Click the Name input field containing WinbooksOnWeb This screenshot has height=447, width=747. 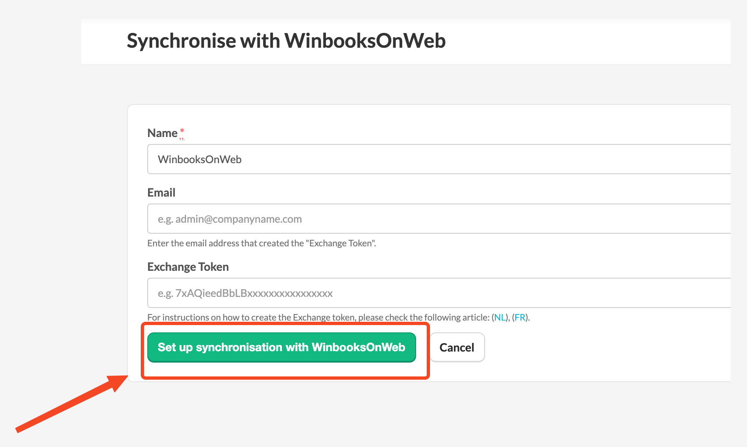(x=439, y=159)
